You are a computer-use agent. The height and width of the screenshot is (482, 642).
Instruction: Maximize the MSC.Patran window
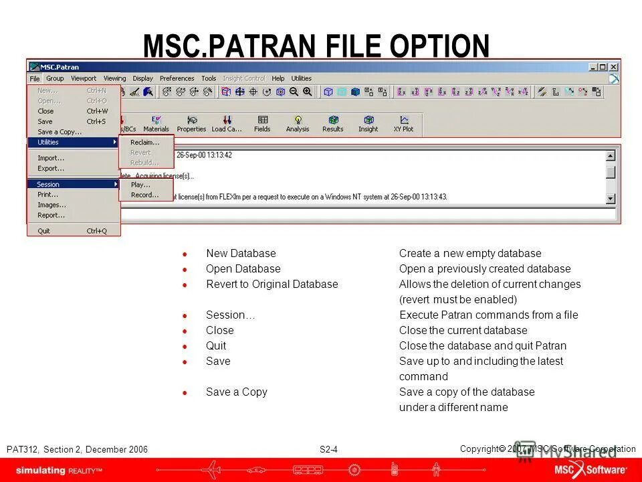pyautogui.click(x=603, y=67)
